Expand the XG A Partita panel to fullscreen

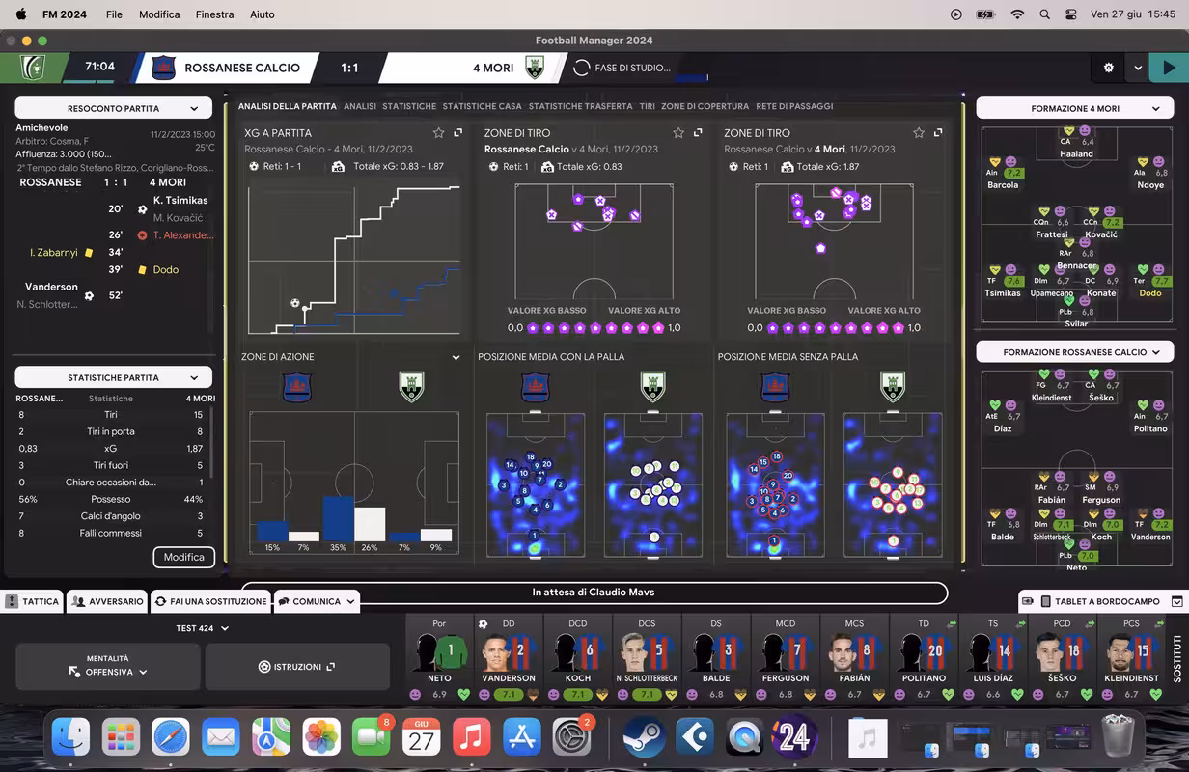click(458, 133)
